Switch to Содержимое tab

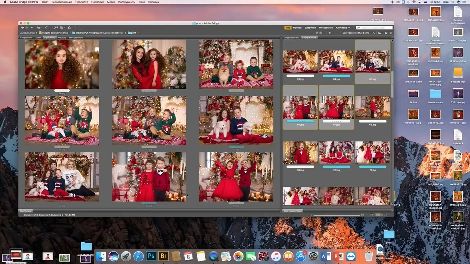click(x=309, y=37)
